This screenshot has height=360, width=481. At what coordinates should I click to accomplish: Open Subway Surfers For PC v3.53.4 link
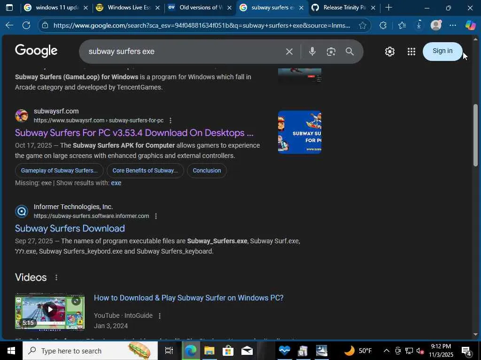pos(134,133)
